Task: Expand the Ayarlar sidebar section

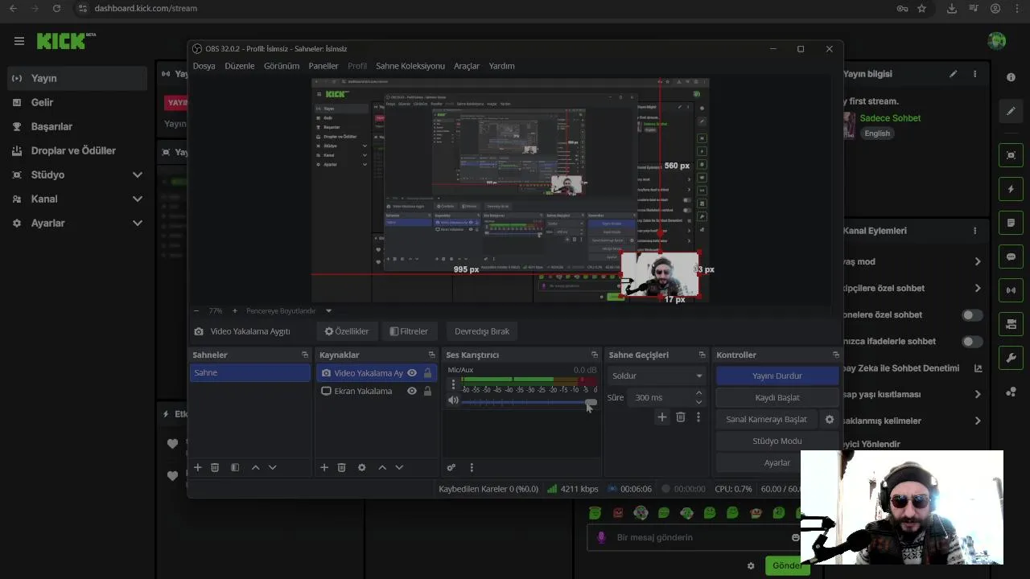Action: [138, 223]
